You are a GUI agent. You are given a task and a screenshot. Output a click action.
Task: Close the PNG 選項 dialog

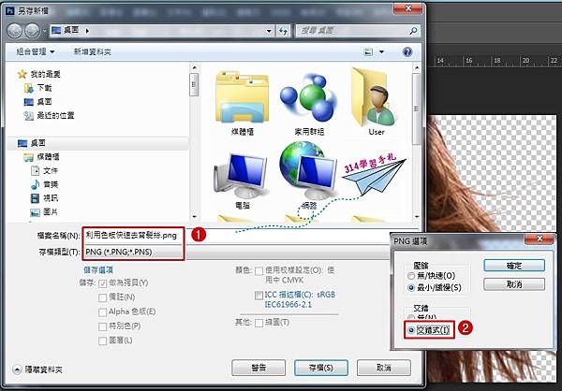[540, 239]
